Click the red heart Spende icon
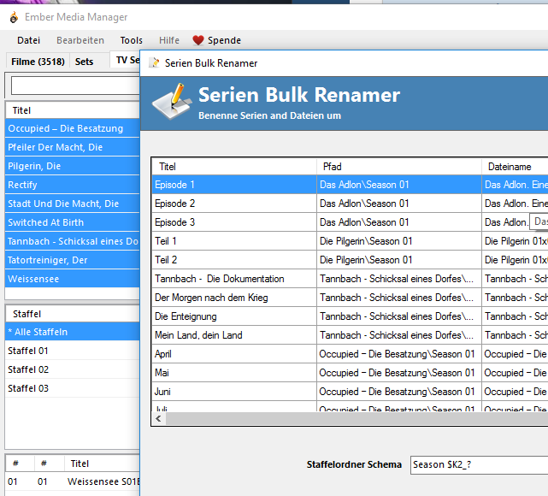The image size is (548, 496). [x=197, y=40]
